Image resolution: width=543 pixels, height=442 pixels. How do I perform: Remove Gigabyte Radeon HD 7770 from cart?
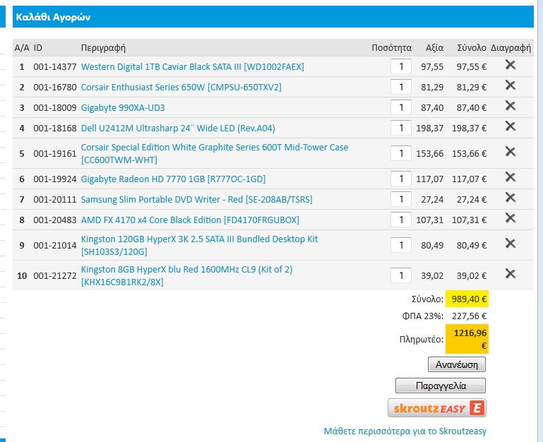click(x=511, y=177)
